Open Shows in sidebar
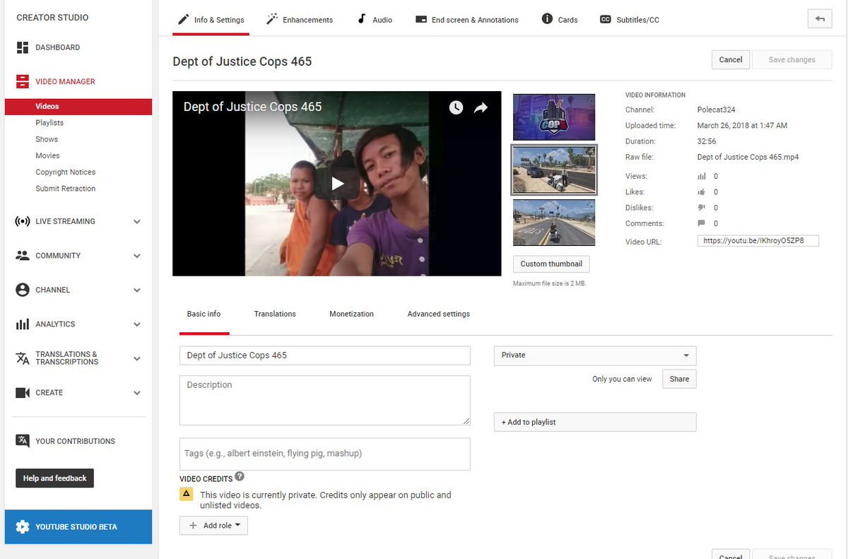 [47, 139]
